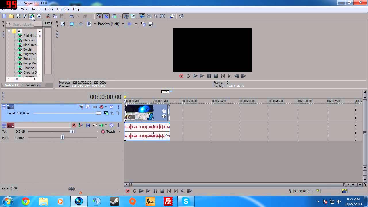Copy snapshot to clipboard in preview

coord(143,24)
